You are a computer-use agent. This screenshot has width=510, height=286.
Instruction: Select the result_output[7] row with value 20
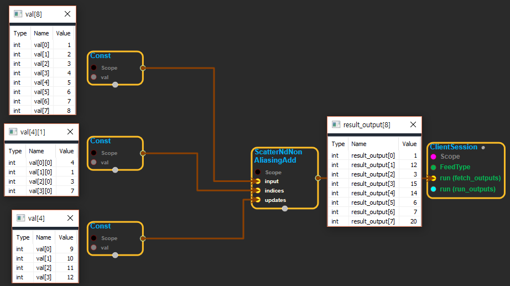[x=374, y=221]
